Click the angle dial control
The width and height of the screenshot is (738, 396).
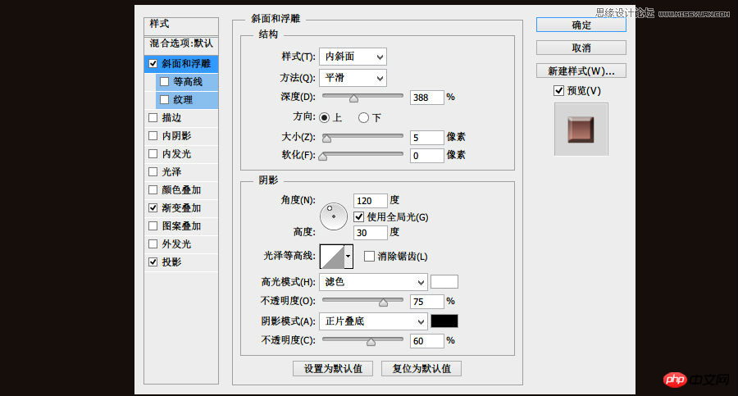click(333, 216)
